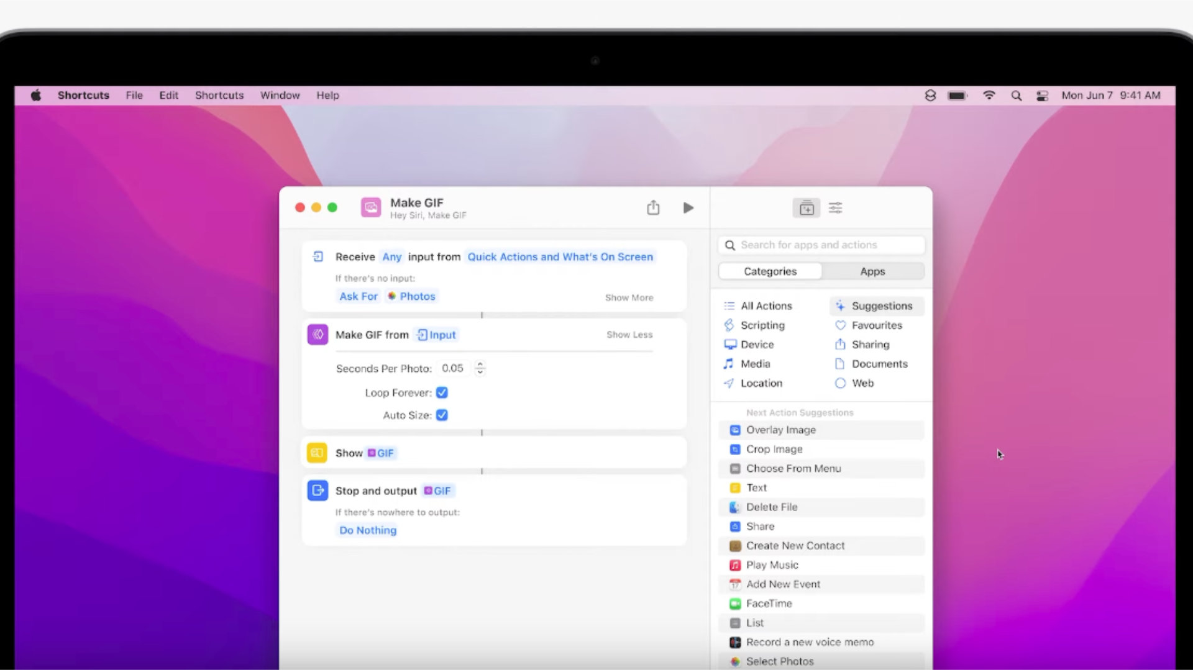Add the Text action
The height and width of the screenshot is (670, 1193).
(x=821, y=487)
